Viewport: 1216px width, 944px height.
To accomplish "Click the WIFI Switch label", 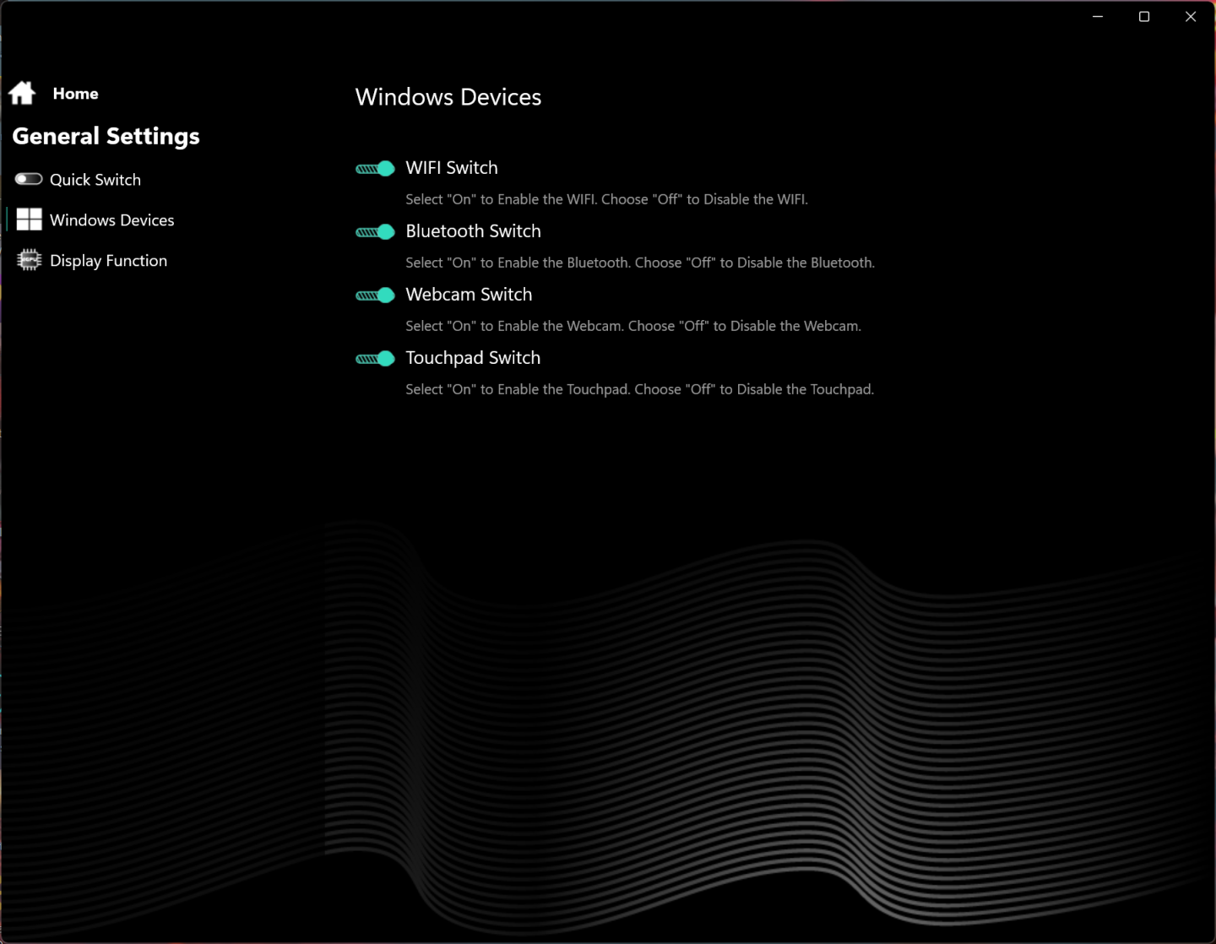I will (452, 168).
